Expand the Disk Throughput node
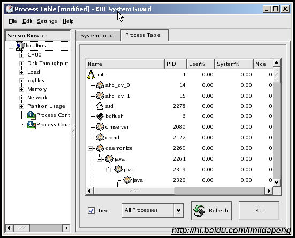Image resolution: width=295 pixels, height=238 pixels. click(21, 64)
